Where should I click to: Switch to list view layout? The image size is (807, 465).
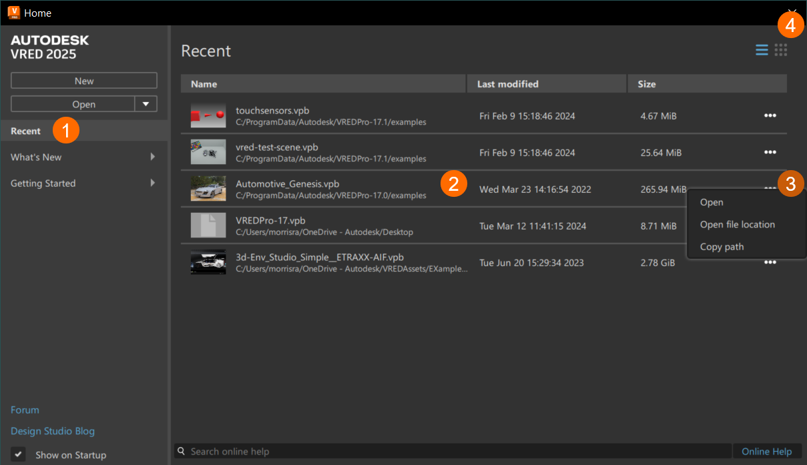click(x=762, y=50)
